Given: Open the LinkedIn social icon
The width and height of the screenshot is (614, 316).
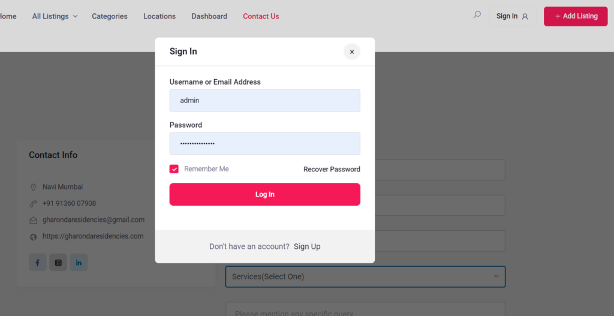Looking at the screenshot, I should (x=79, y=263).
